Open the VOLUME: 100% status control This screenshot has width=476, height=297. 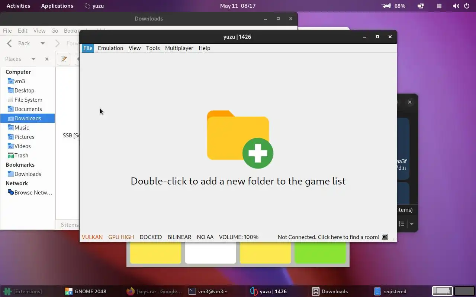(x=239, y=237)
